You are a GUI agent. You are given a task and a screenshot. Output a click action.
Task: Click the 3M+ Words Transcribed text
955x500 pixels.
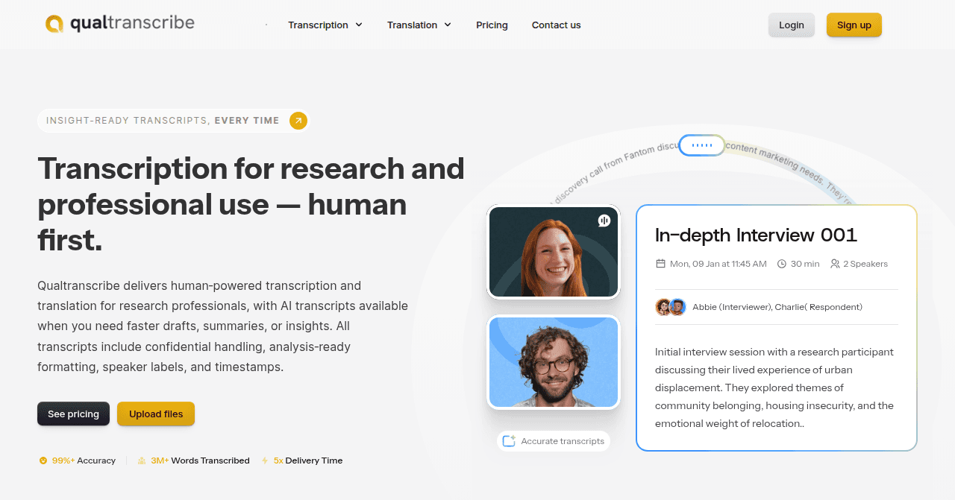coord(200,461)
